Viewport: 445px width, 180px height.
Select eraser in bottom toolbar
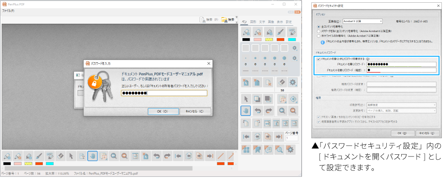tap(60, 156)
